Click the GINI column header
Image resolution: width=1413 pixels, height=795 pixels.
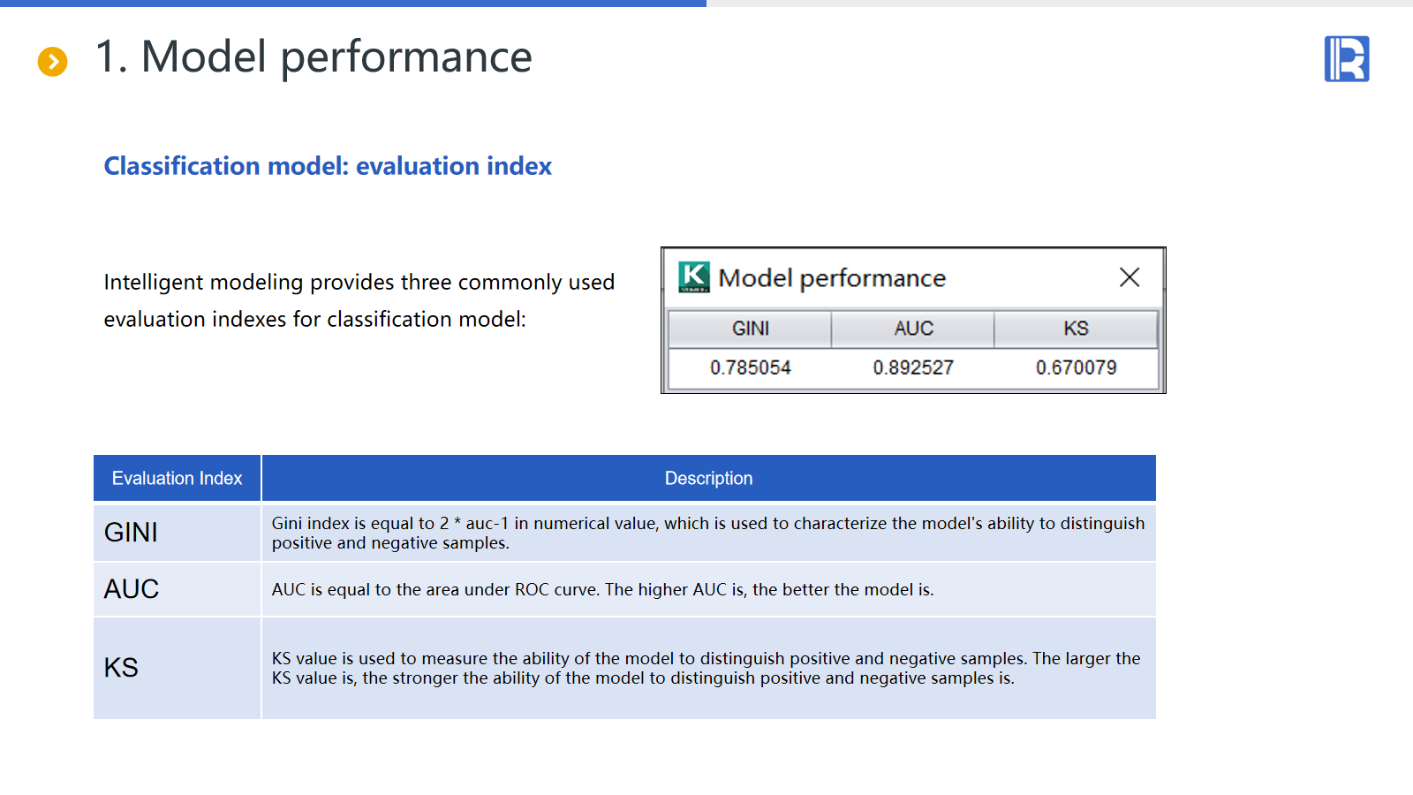(x=750, y=329)
